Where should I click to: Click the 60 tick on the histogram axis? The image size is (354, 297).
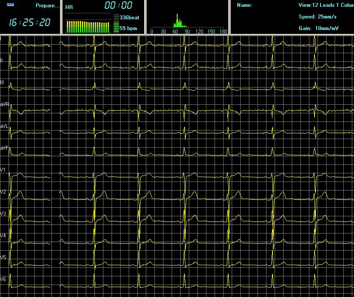pyautogui.click(x=175, y=32)
